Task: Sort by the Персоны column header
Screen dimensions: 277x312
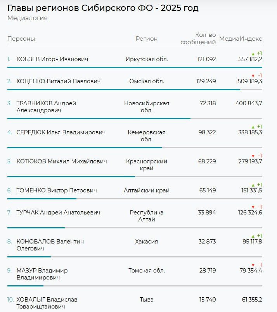Action: (x=21, y=39)
